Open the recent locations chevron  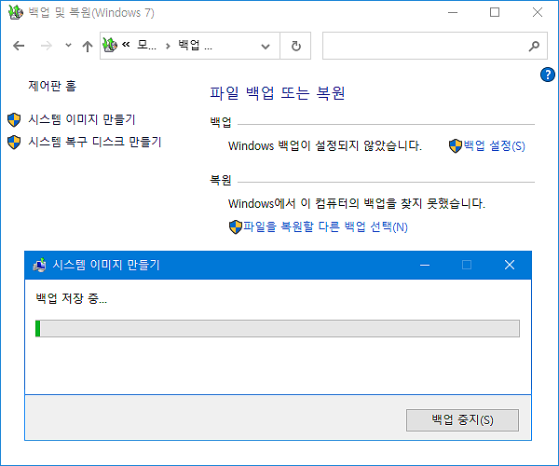click(x=68, y=46)
